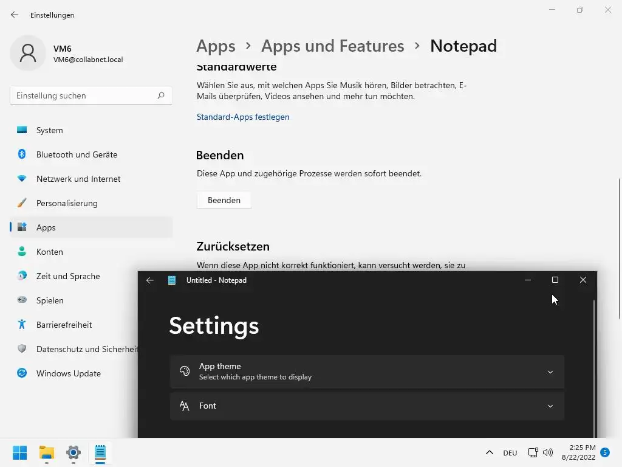The height and width of the screenshot is (467, 622).
Task: Open the clock and date flyout
Action: [578, 452]
